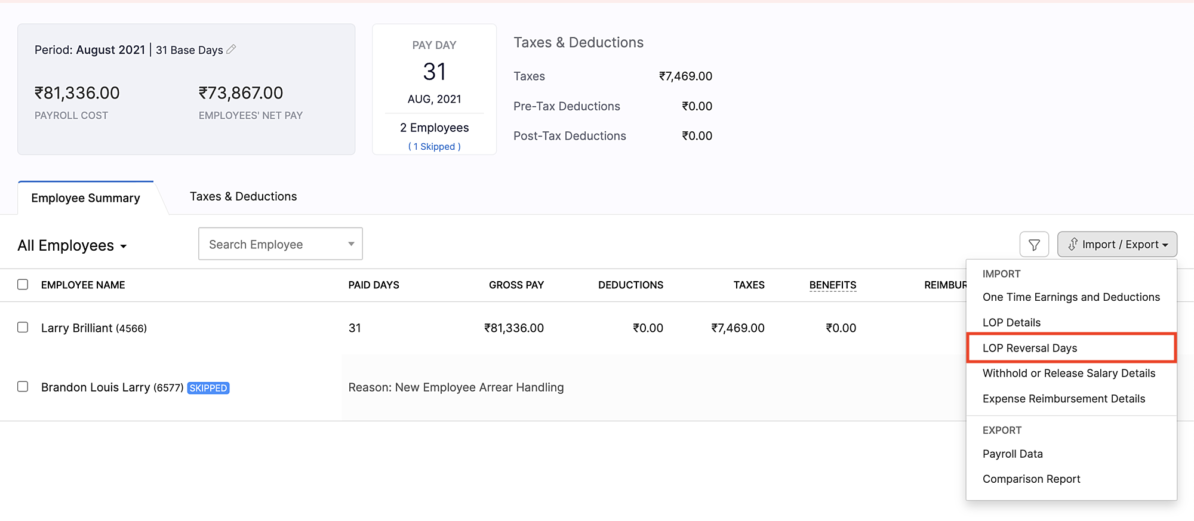
Task: Tick the select-all employees header checkbox
Action: coord(23,285)
